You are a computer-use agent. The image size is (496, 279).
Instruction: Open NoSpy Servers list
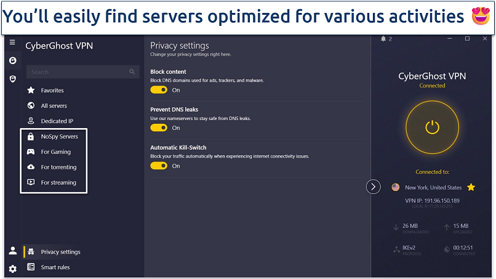click(x=60, y=137)
